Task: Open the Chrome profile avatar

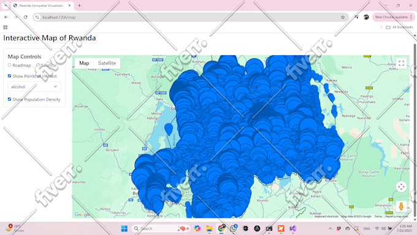Action: (366, 17)
